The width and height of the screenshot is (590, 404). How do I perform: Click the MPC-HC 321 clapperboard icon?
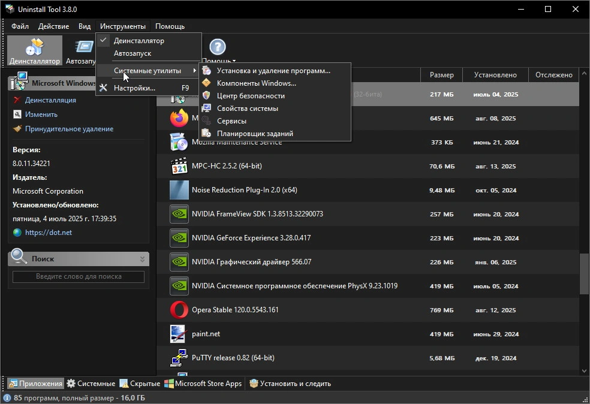(x=179, y=166)
